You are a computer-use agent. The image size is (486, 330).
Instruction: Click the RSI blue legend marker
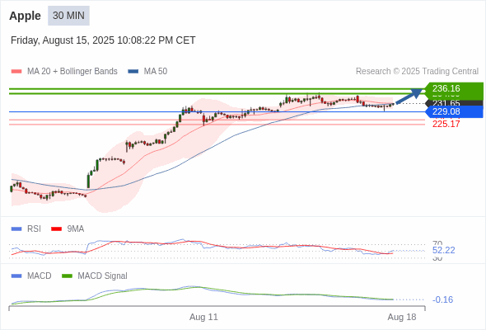tap(16, 229)
